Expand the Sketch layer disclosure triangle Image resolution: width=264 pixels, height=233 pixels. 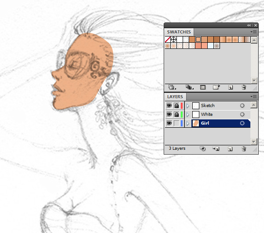pos(188,106)
